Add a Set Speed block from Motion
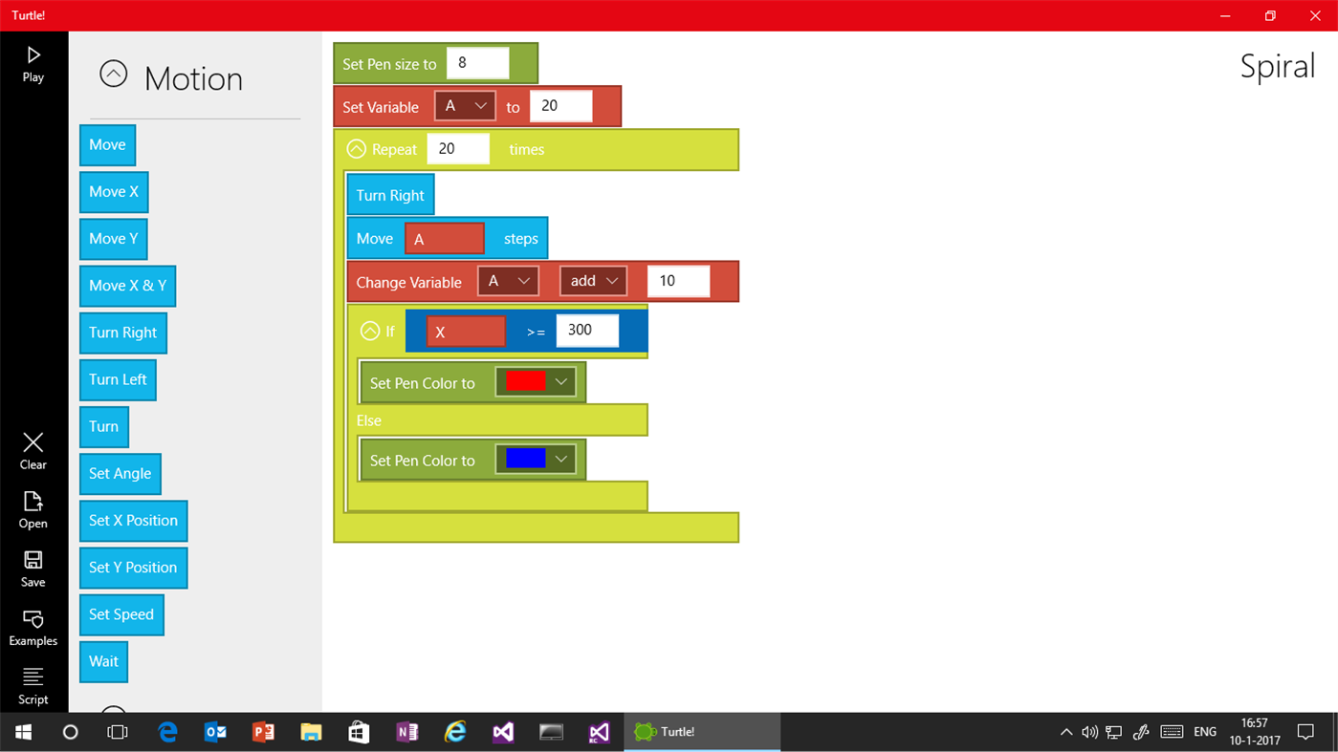Screen dimensions: 1338x752 click(121, 614)
